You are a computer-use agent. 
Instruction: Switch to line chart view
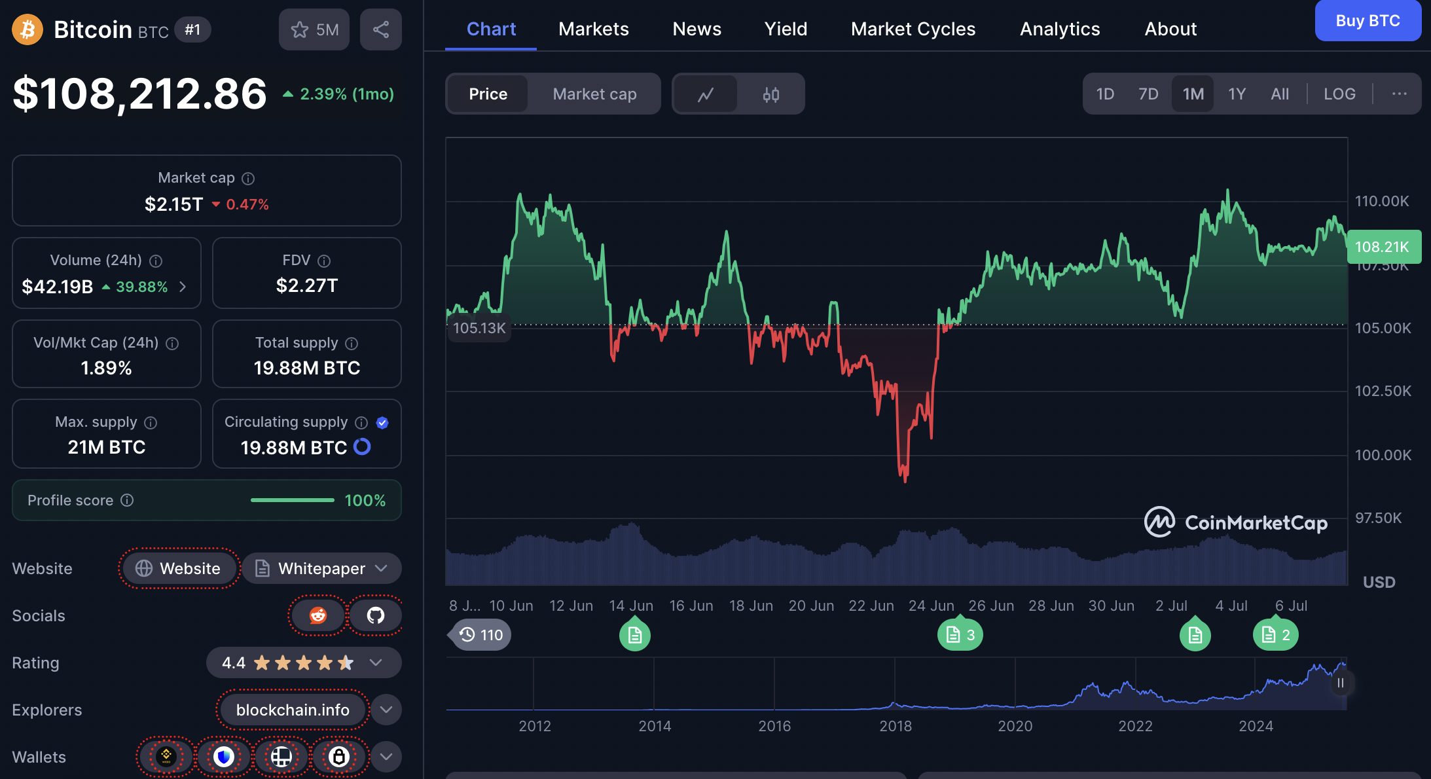(706, 94)
